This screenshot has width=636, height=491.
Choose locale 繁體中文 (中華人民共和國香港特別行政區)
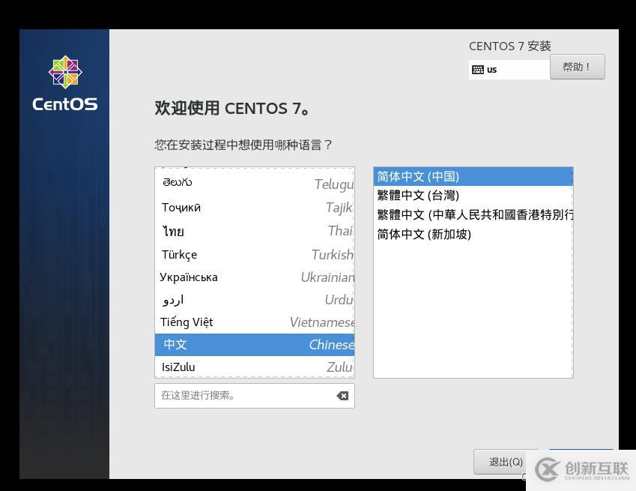[x=473, y=214]
